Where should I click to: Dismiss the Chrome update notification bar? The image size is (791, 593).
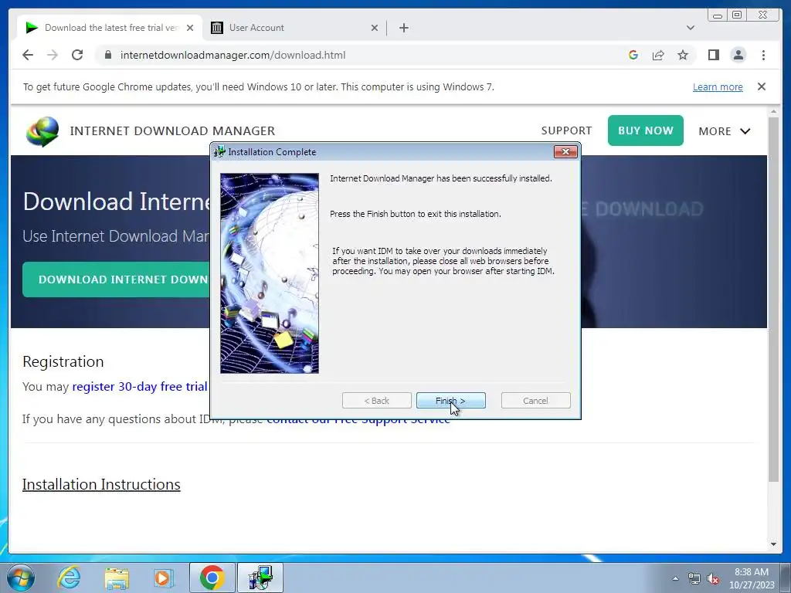coord(761,86)
